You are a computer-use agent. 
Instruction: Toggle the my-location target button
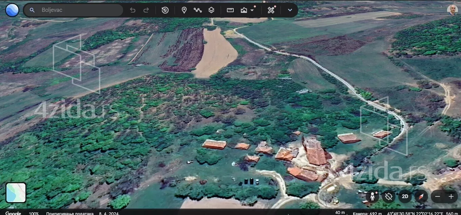click(388, 196)
